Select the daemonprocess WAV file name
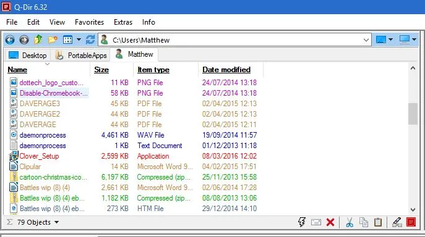Viewport: 425px width, 237px height. pos(43,135)
